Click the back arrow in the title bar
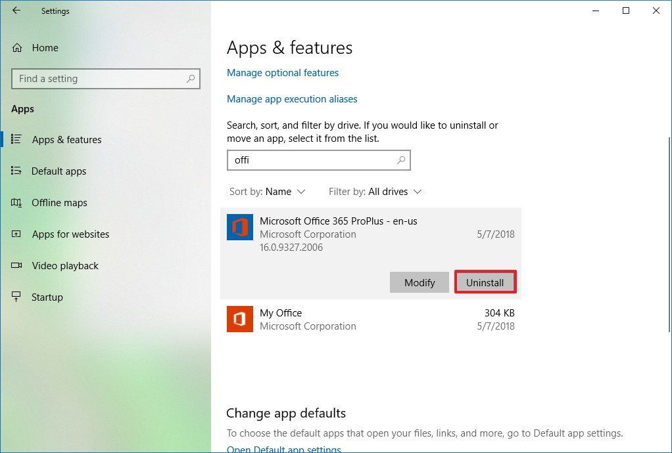The width and height of the screenshot is (672, 453). [15, 11]
